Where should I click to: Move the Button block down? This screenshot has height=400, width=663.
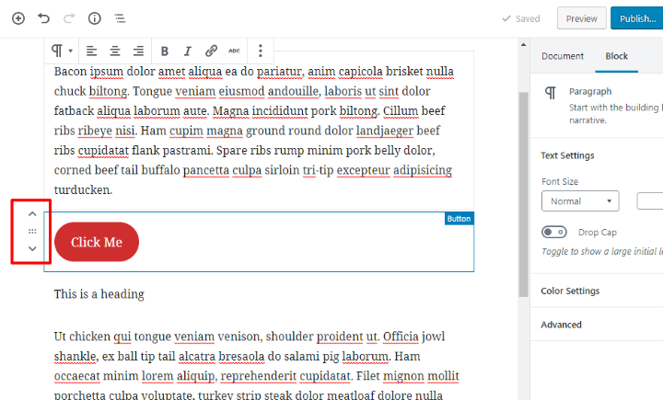coord(32,248)
